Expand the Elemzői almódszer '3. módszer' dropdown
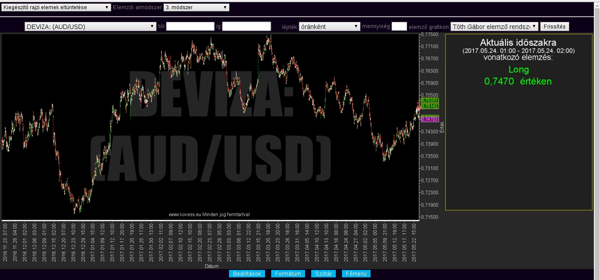This screenshot has width=600, height=280. click(x=196, y=7)
